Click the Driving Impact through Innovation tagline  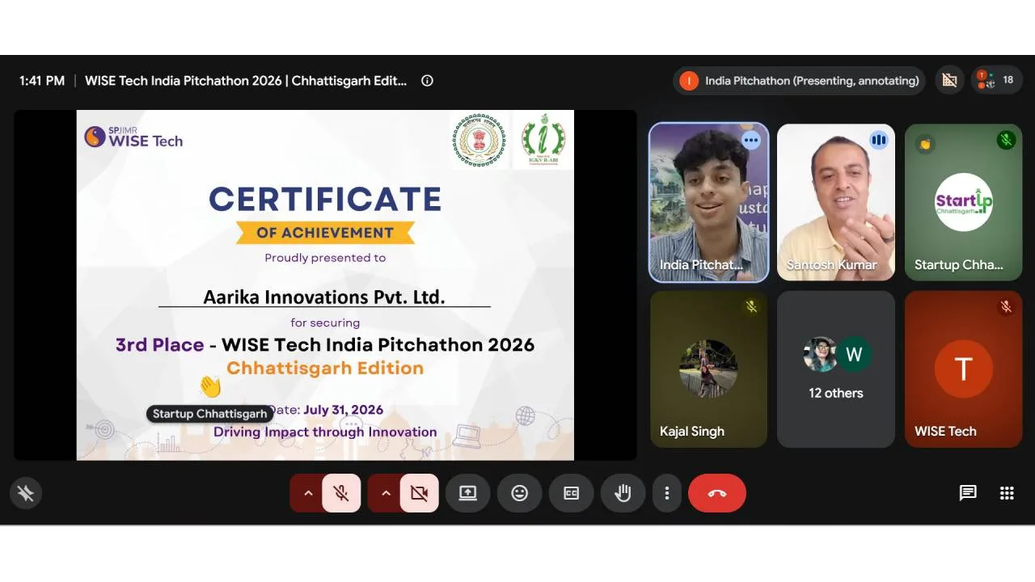325,432
